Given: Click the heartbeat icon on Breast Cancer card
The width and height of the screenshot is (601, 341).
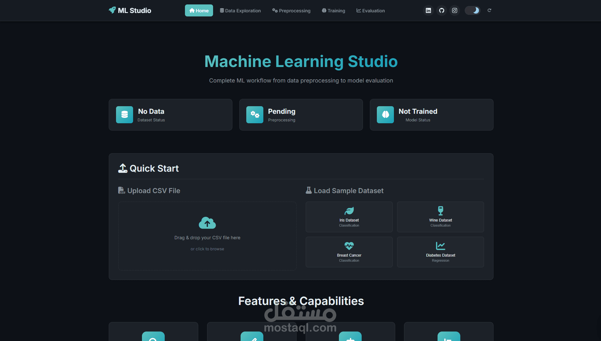Looking at the screenshot, I should point(349,246).
